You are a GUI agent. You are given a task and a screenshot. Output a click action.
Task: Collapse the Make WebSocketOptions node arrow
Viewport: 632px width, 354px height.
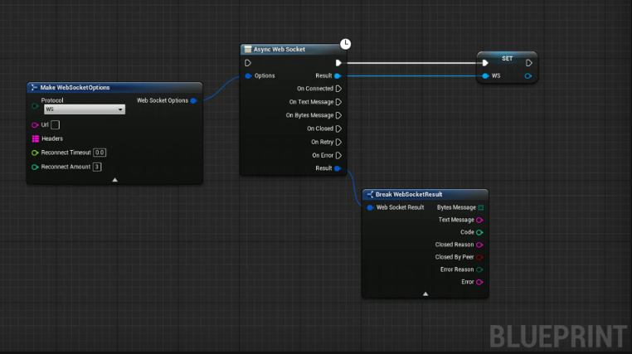click(115, 180)
